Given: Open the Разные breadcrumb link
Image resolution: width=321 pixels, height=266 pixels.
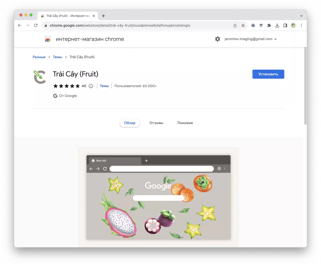Looking at the screenshot, I should click(39, 57).
